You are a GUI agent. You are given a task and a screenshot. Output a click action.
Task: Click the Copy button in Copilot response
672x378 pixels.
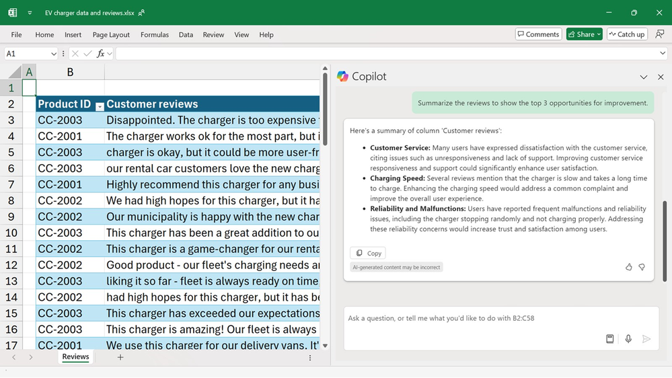click(x=368, y=253)
